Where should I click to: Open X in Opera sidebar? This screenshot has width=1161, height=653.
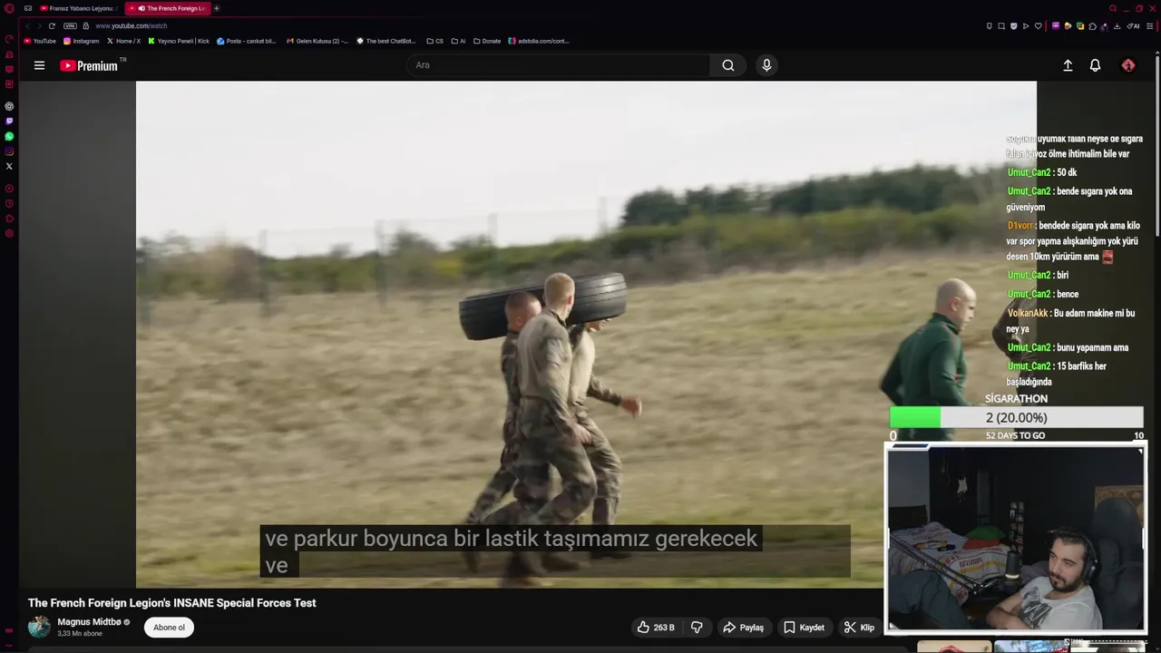click(9, 166)
